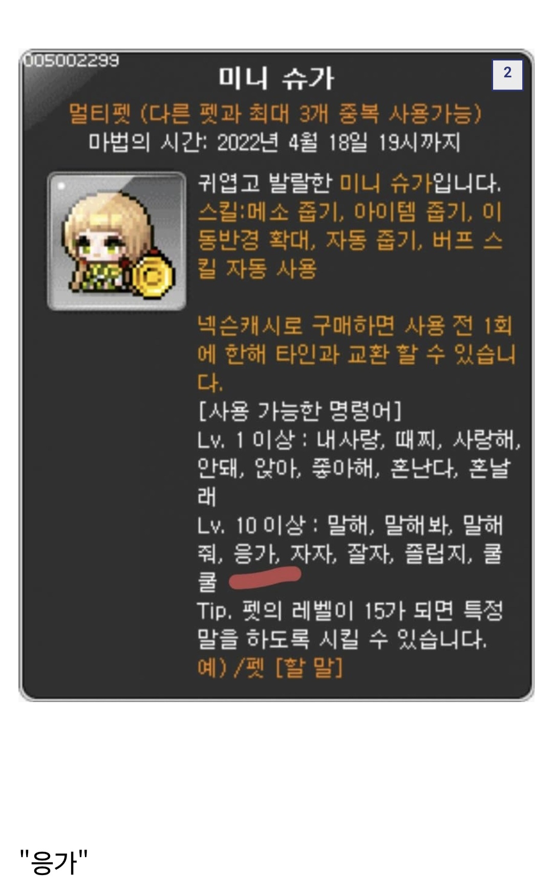
Task: Click the orange example 예) /펫 [할 말]
Action: point(270,667)
